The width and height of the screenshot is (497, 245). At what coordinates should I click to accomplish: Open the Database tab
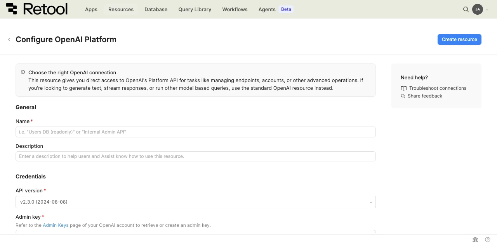coord(156,9)
